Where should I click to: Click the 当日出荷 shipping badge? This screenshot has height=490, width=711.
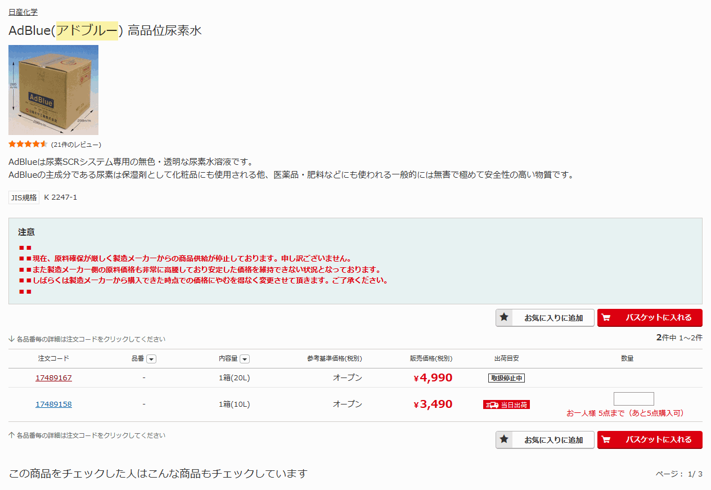tap(506, 404)
